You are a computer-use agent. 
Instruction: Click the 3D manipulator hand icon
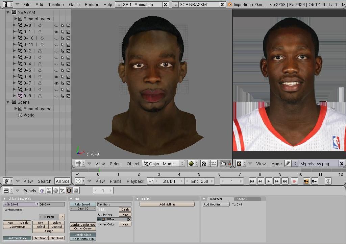click(x=223, y=164)
